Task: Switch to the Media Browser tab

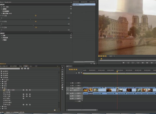Action: pos(13,66)
